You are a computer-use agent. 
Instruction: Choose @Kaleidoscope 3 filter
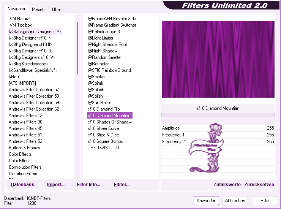(x=104, y=32)
